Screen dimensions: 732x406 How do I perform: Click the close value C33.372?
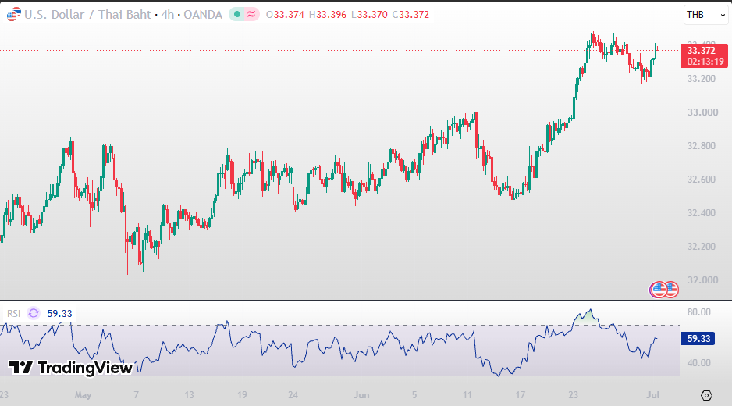click(410, 15)
